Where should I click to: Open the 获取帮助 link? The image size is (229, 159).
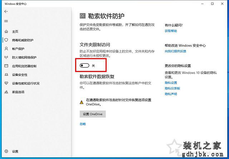[171, 31]
